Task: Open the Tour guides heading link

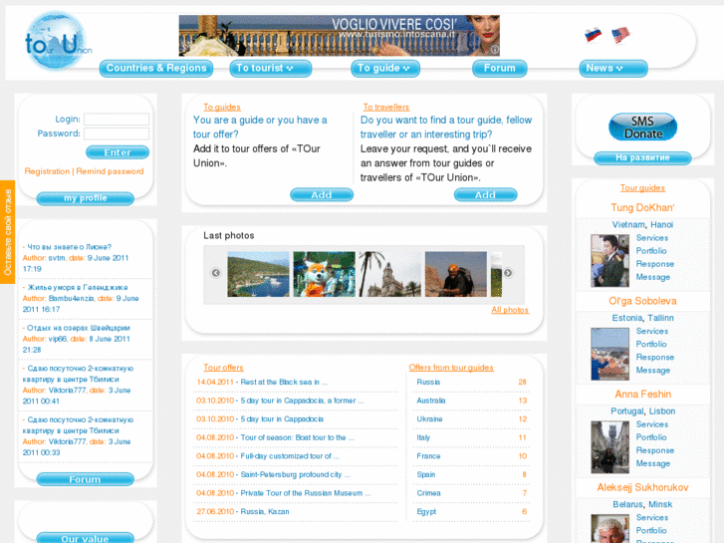Action: [642, 188]
